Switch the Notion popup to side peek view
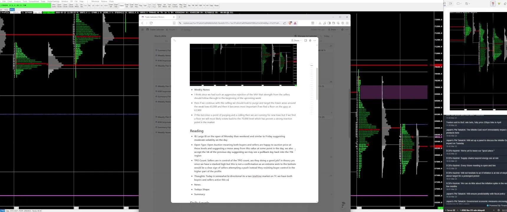Viewport: 507px width, 212px height. pyautogui.click(x=306, y=40)
